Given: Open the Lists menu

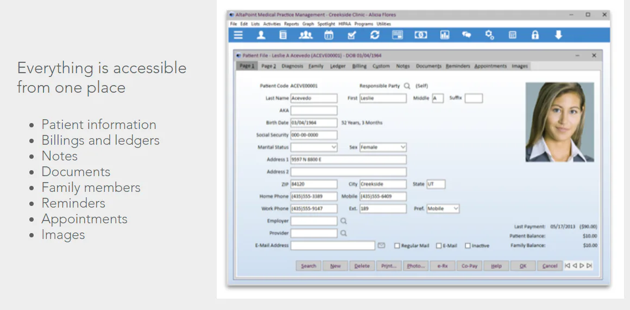Looking at the screenshot, I should [x=256, y=24].
